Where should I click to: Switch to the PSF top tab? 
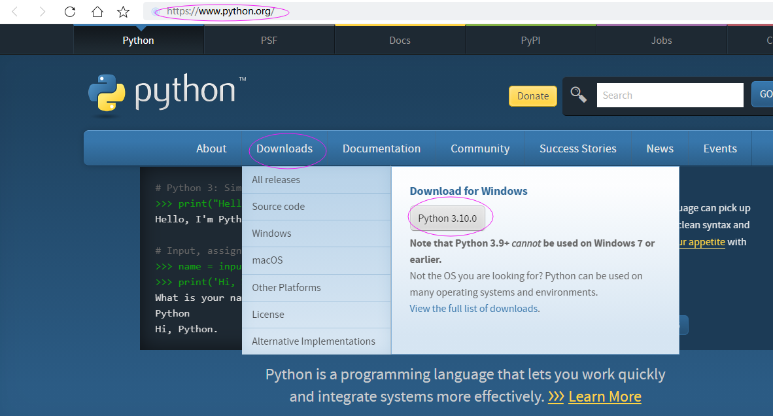point(269,41)
